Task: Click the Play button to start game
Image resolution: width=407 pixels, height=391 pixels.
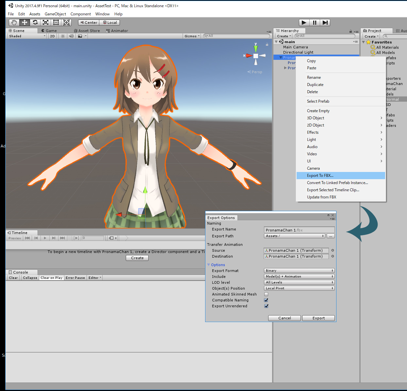Action: pyautogui.click(x=304, y=23)
